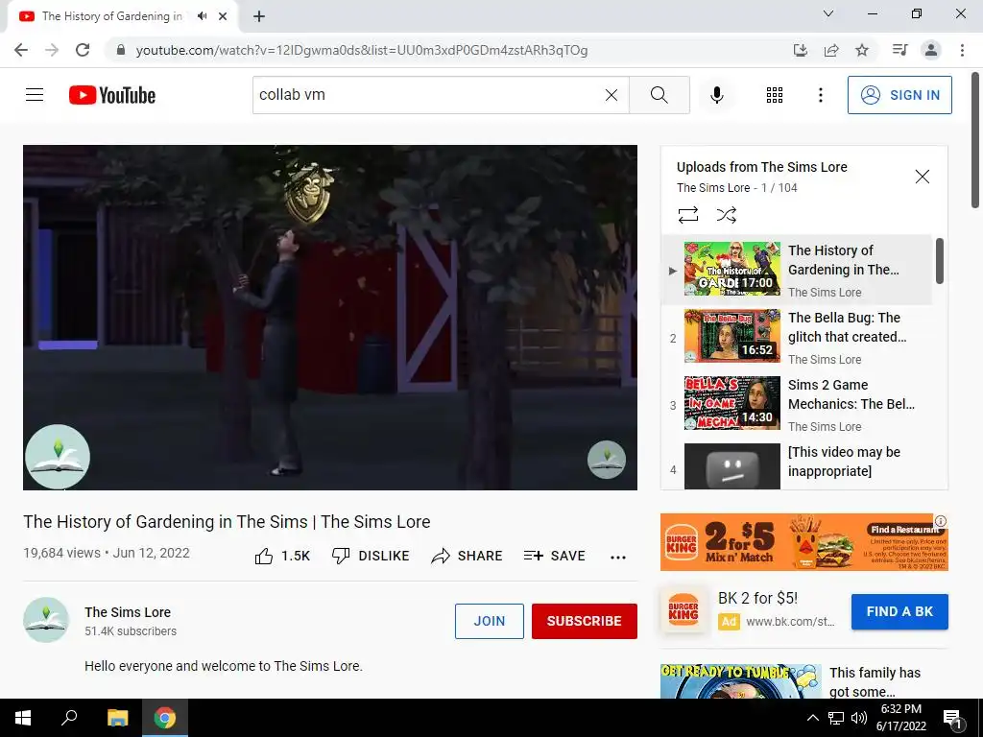Open Chrome media controls icon

pyautogui.click(x=899, y=50)
